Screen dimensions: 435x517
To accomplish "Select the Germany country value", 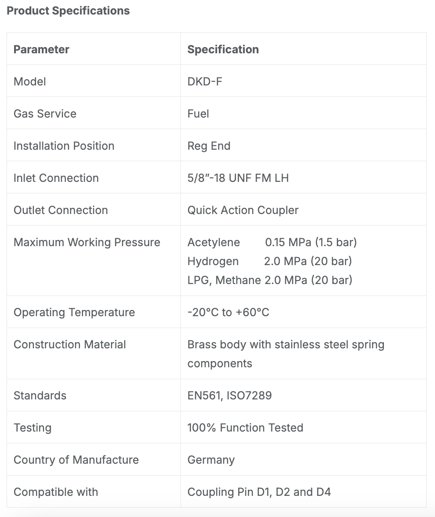I will click(x=211, y=460).
